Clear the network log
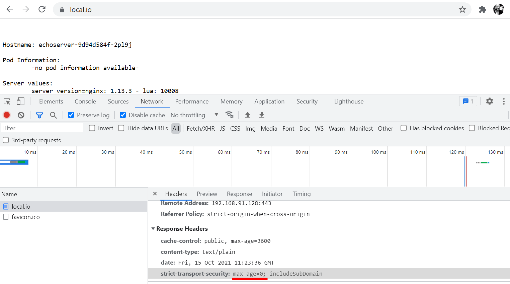510x284 pixels. point(21,115)
